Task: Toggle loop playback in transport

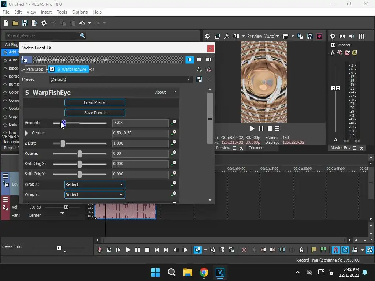Action: click(x=109, y=250)
